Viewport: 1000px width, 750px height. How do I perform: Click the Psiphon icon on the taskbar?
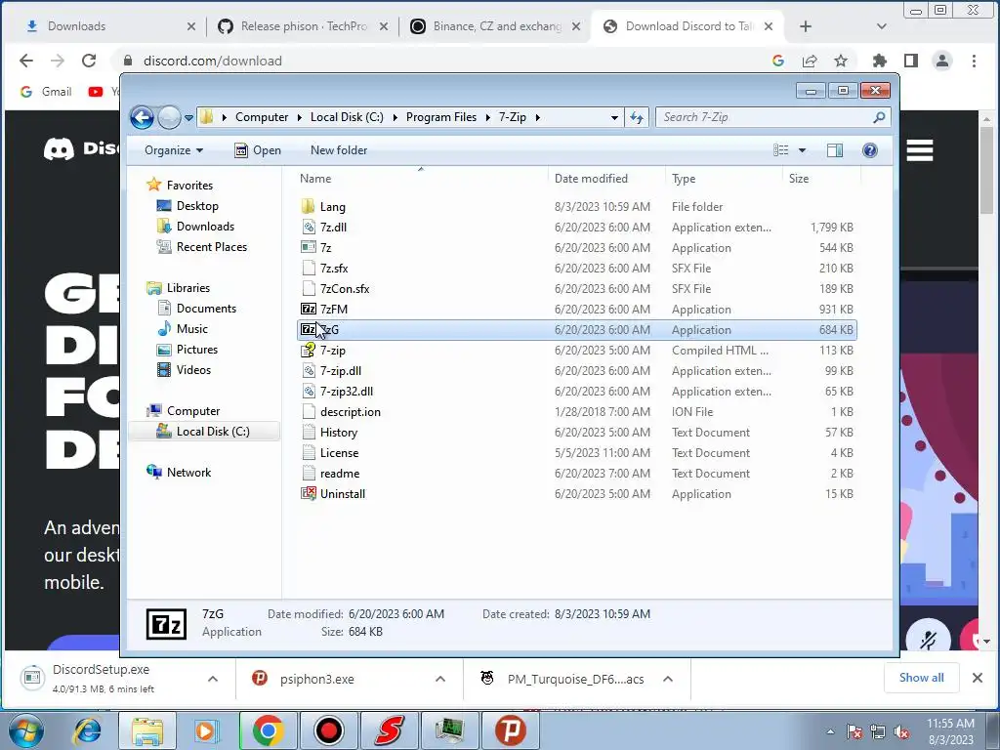510,730
